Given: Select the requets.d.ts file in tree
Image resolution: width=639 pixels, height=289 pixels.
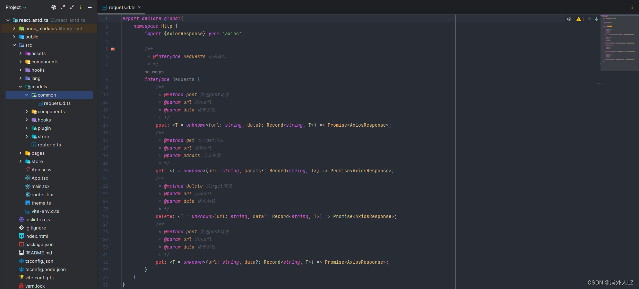Looking at the screenshot, I should click(x=57, y=103).
